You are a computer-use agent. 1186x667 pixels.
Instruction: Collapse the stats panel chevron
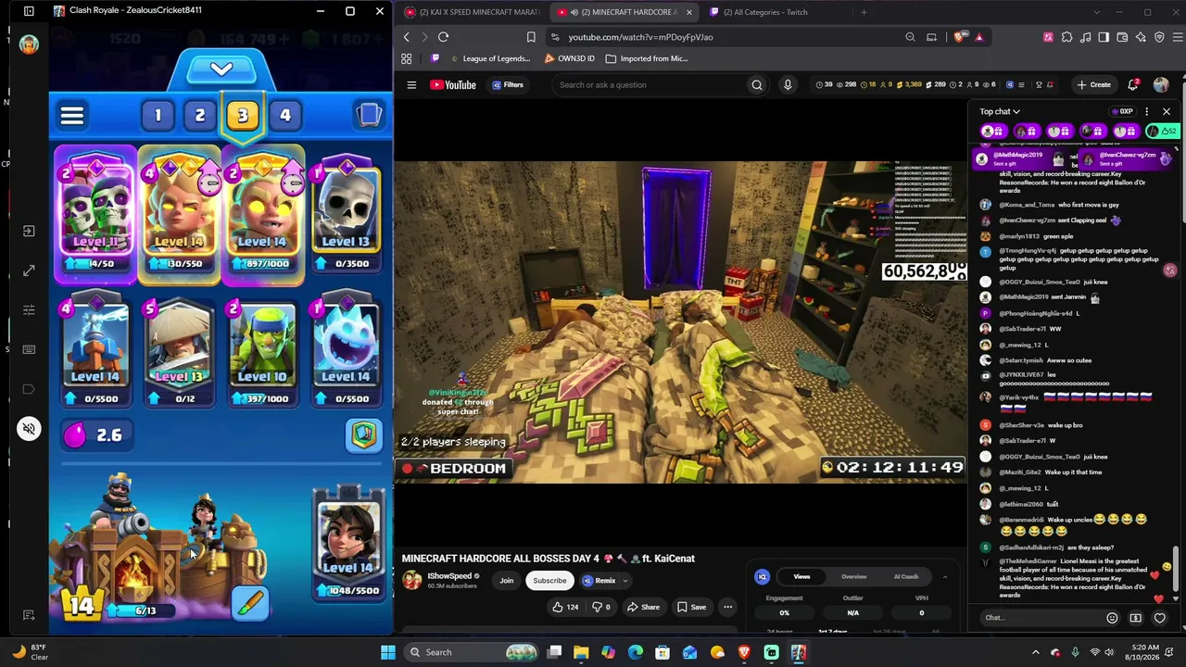[x=944, y=577]
